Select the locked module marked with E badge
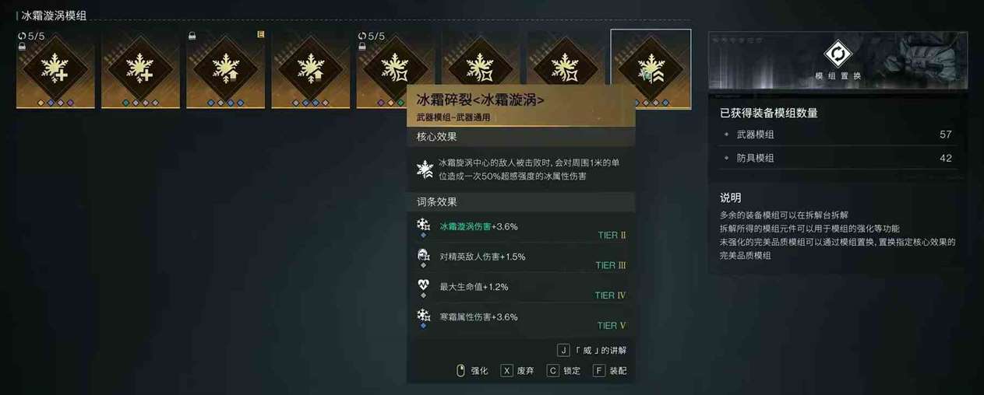This screenshot has height=395, width=984. 226,68
